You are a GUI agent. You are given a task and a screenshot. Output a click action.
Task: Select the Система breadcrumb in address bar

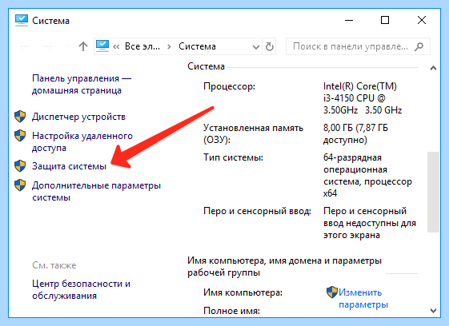click(197, 46)
